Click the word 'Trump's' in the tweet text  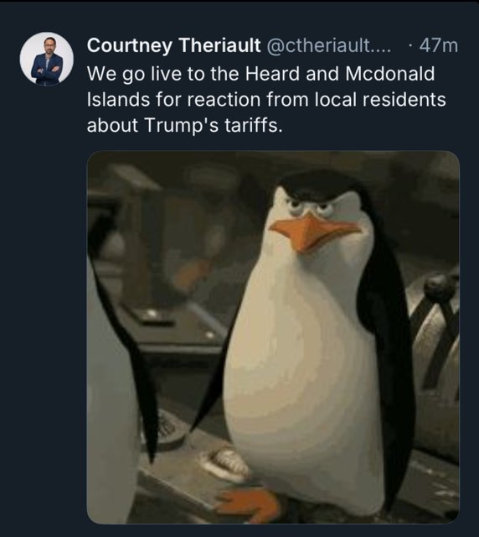pyautogui.click(x=181, y=125)
